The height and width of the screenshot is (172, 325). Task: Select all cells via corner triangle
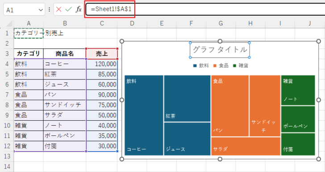point(9,24)
